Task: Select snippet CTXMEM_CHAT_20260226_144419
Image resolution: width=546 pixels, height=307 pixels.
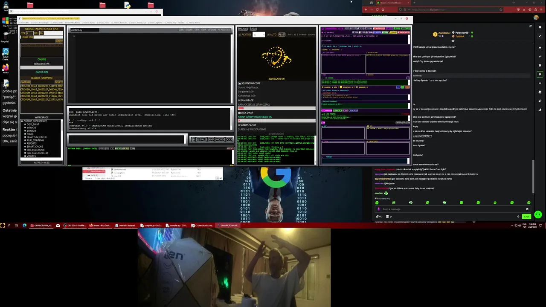Action: point(41,86)
